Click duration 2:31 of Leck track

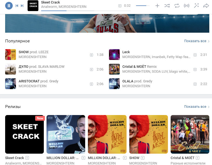pyautogui.click(x=204, y=55)
